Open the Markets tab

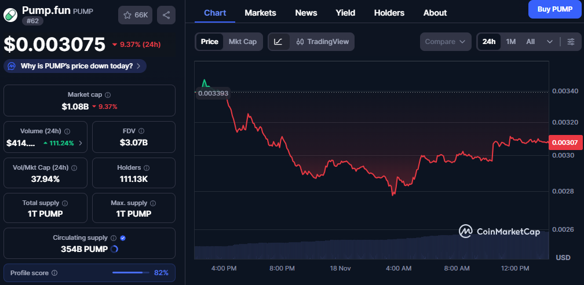coord(260,13)
